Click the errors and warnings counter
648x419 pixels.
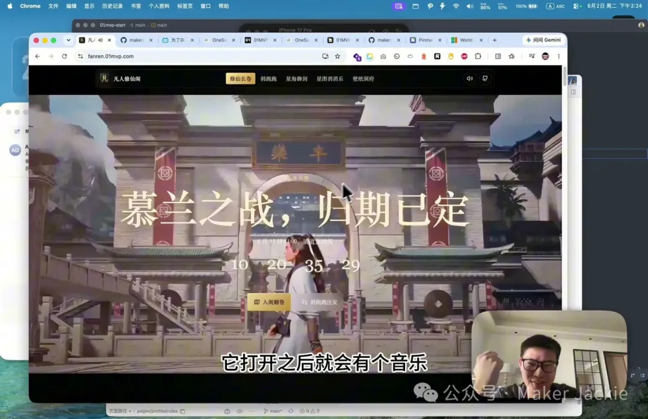(x=309, y=411)
